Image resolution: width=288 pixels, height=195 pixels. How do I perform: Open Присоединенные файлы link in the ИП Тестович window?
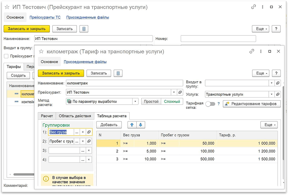[88, 17]
